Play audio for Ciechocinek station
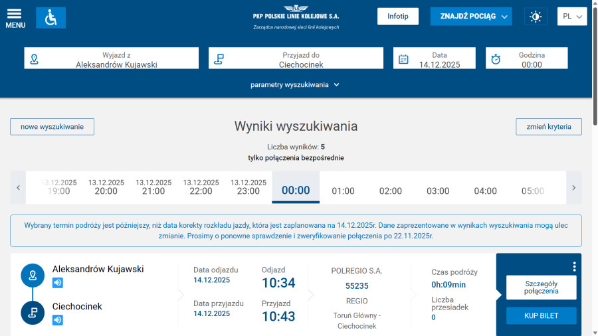 [x=58, y=320]
